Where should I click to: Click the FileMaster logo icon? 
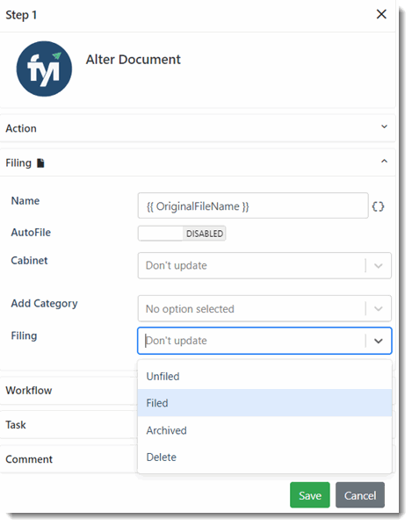click(x=44, y=68)
